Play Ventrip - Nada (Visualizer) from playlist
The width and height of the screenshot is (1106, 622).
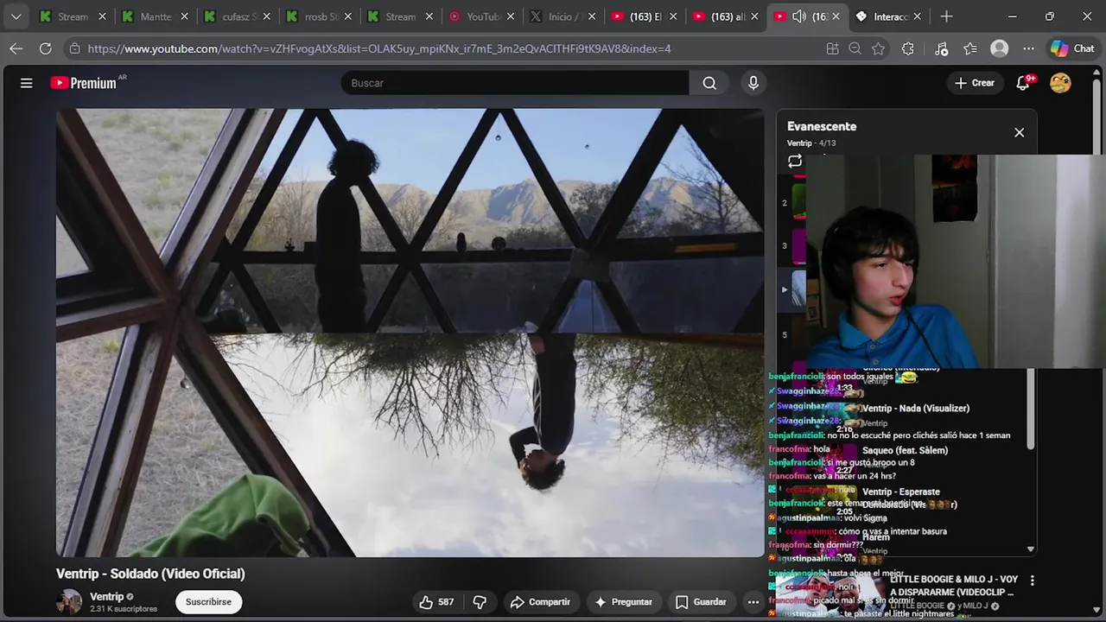916,409
